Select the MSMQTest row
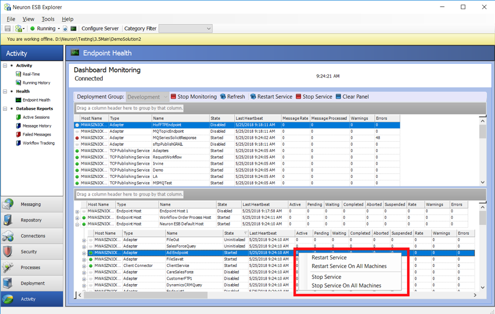This screenshot has height=314, width=495. pyautogui.click(x=237, y=183)
